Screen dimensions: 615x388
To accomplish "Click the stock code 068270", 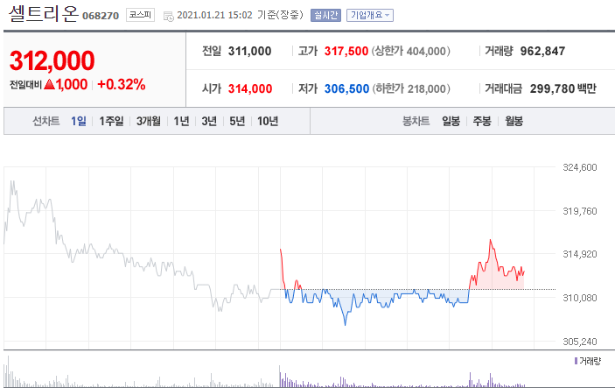I will pyautogui.click(x=101, y=16).
